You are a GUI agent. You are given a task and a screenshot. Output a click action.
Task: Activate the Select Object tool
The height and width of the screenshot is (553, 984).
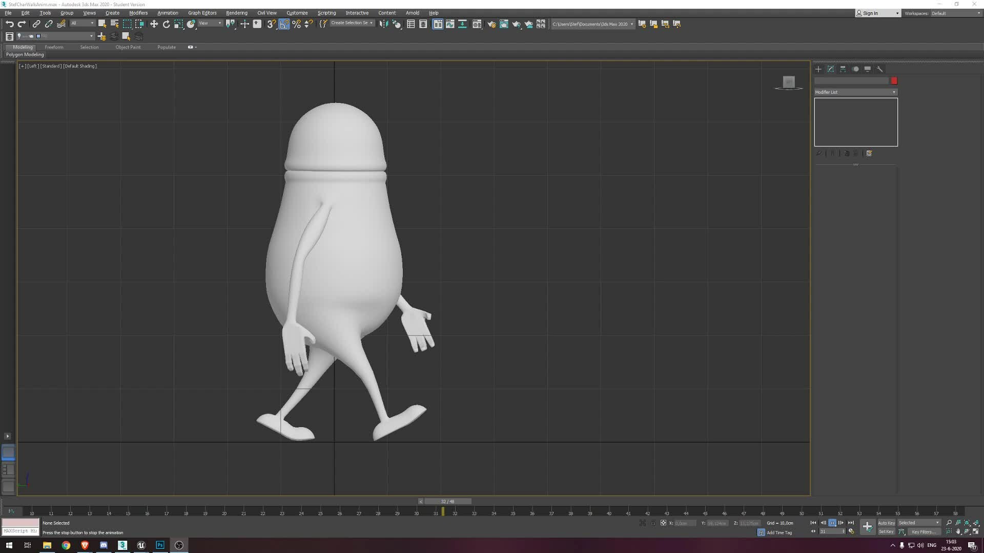pos(102,24)
